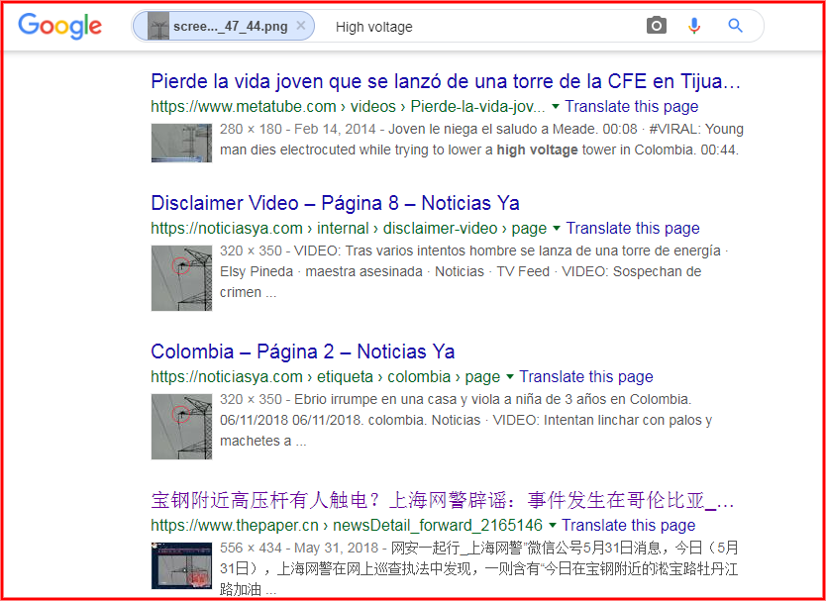Remove the uploaded image chip via its X
The height and width of the screenshot is (601, 826).
301,26
